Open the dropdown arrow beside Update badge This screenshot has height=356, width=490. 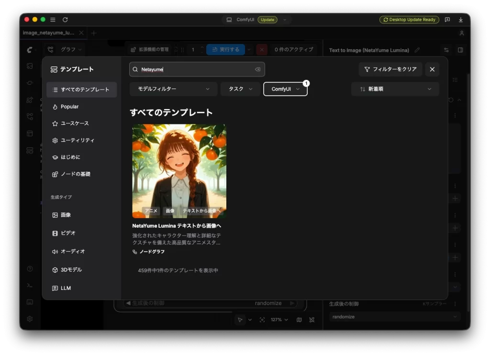click(285, 20)
